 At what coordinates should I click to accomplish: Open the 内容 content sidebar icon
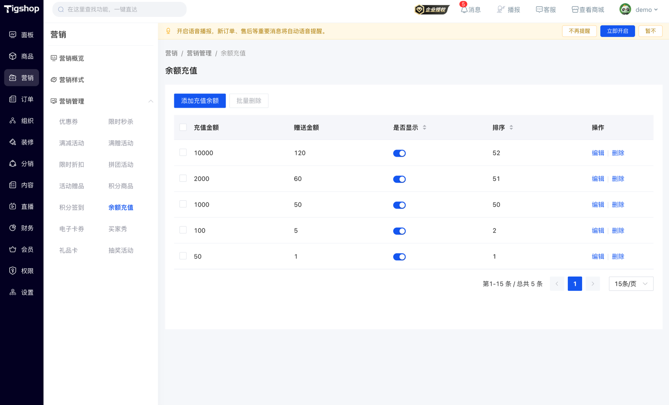(13, 185)
